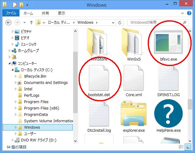Open the address bar history dropdown
The image size is (195, 153).
(x=113, y=23)
